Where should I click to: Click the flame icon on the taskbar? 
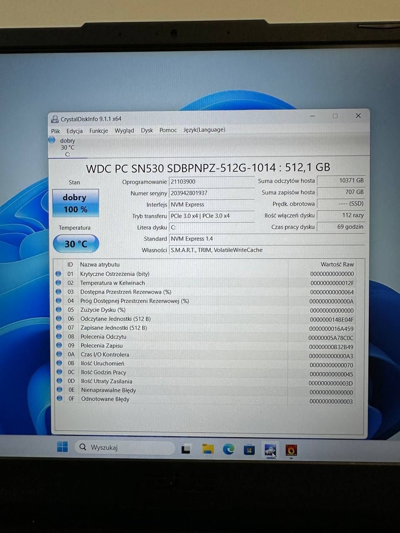[x=291, y=450]
